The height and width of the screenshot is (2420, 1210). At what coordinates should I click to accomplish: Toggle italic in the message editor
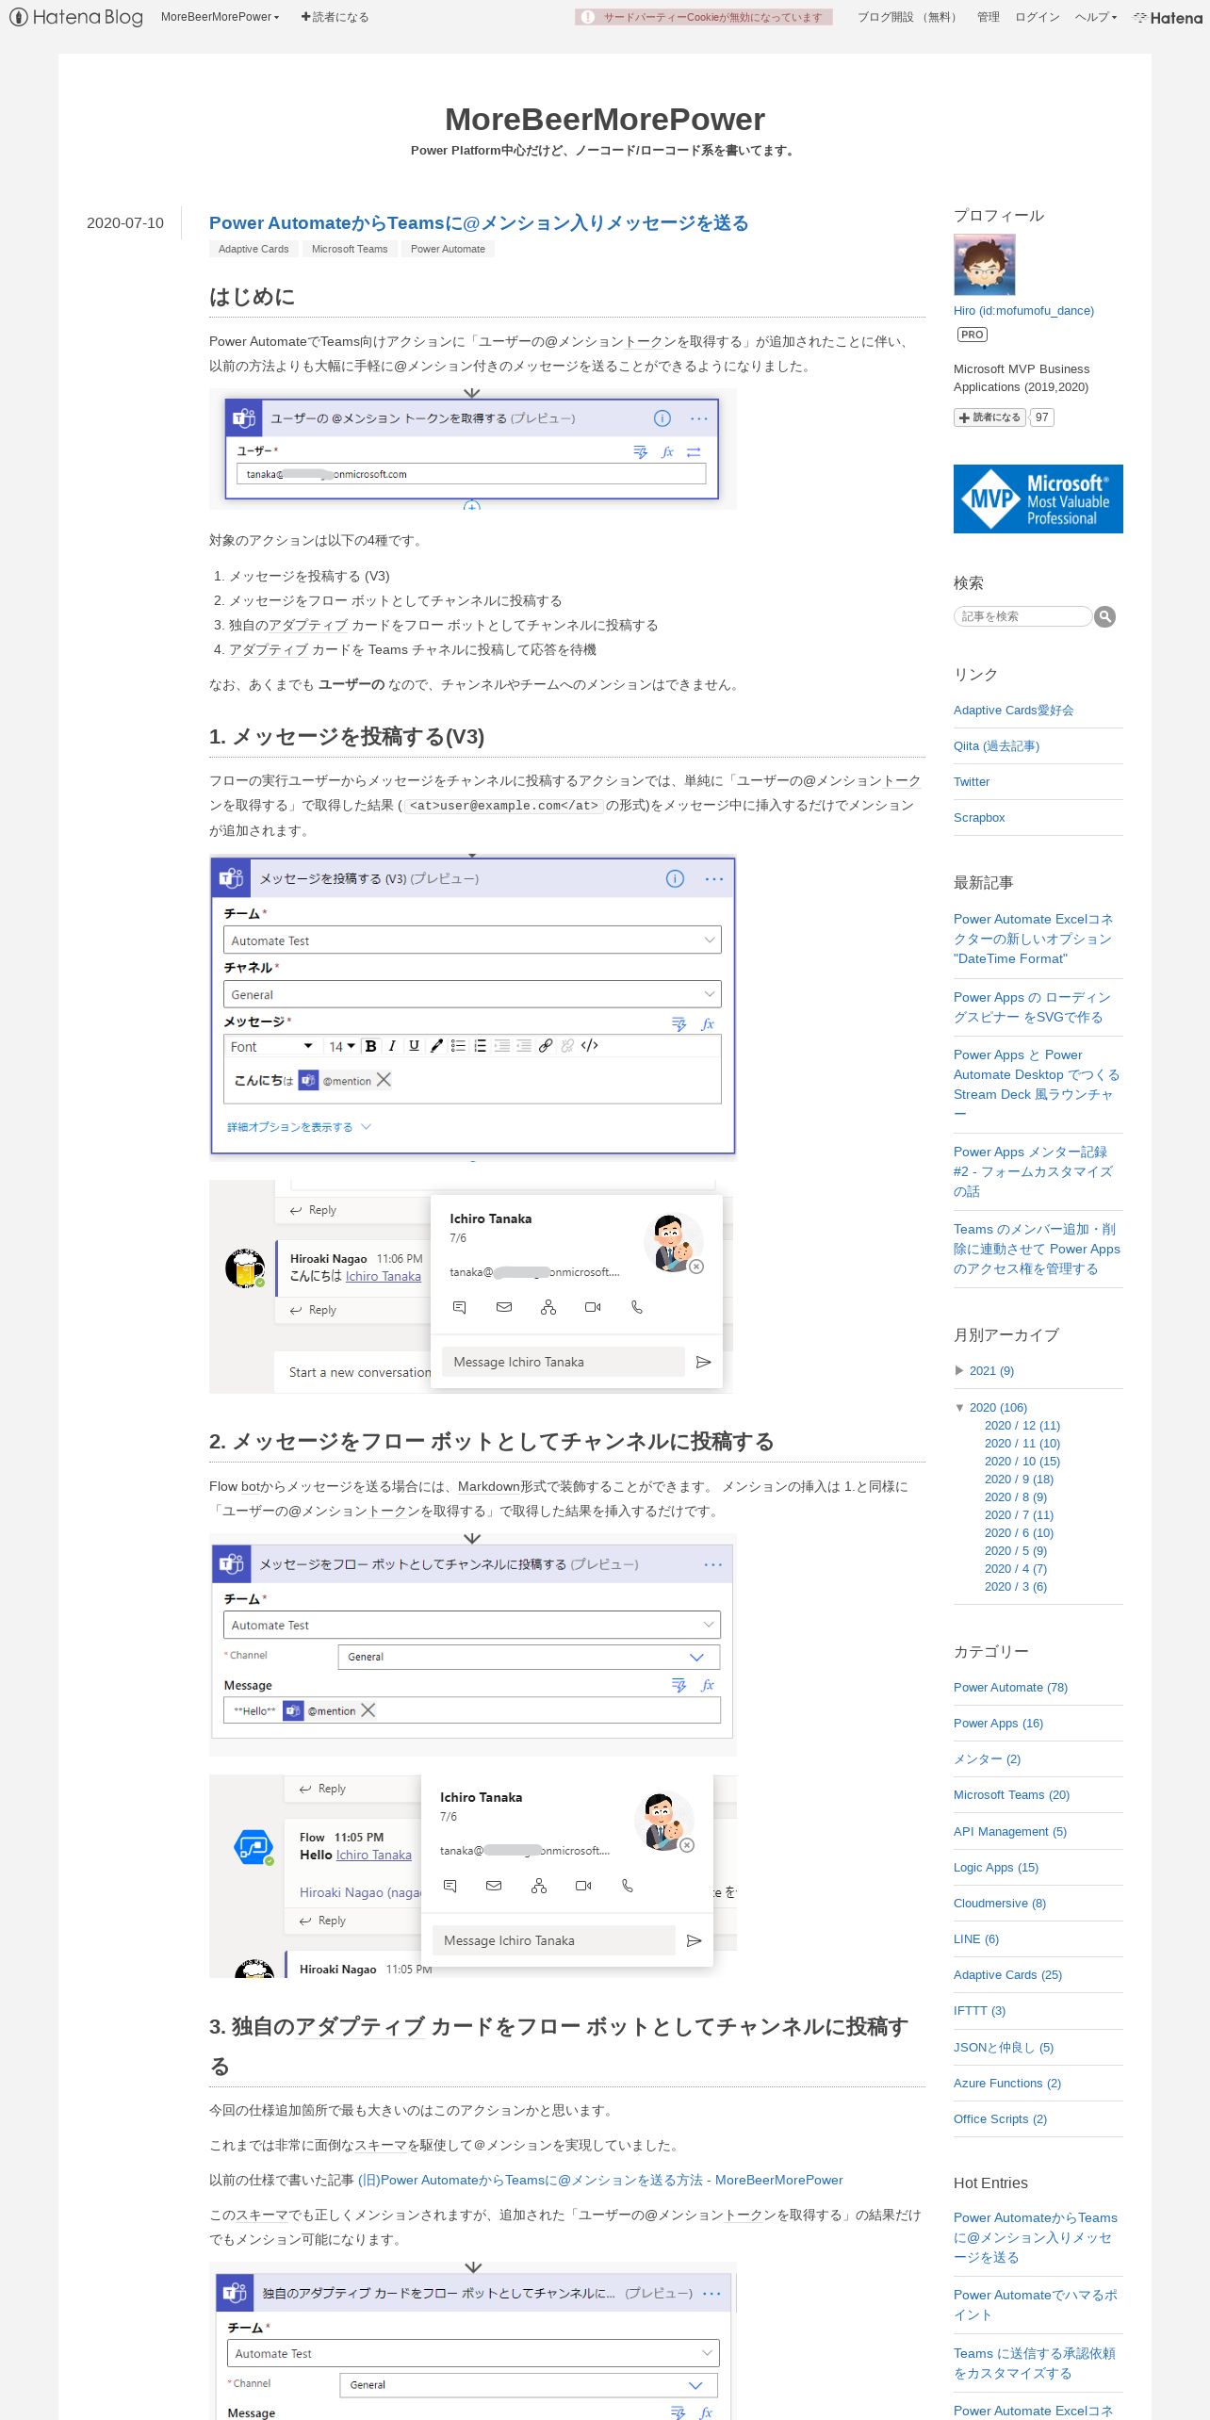point(392,1046)
